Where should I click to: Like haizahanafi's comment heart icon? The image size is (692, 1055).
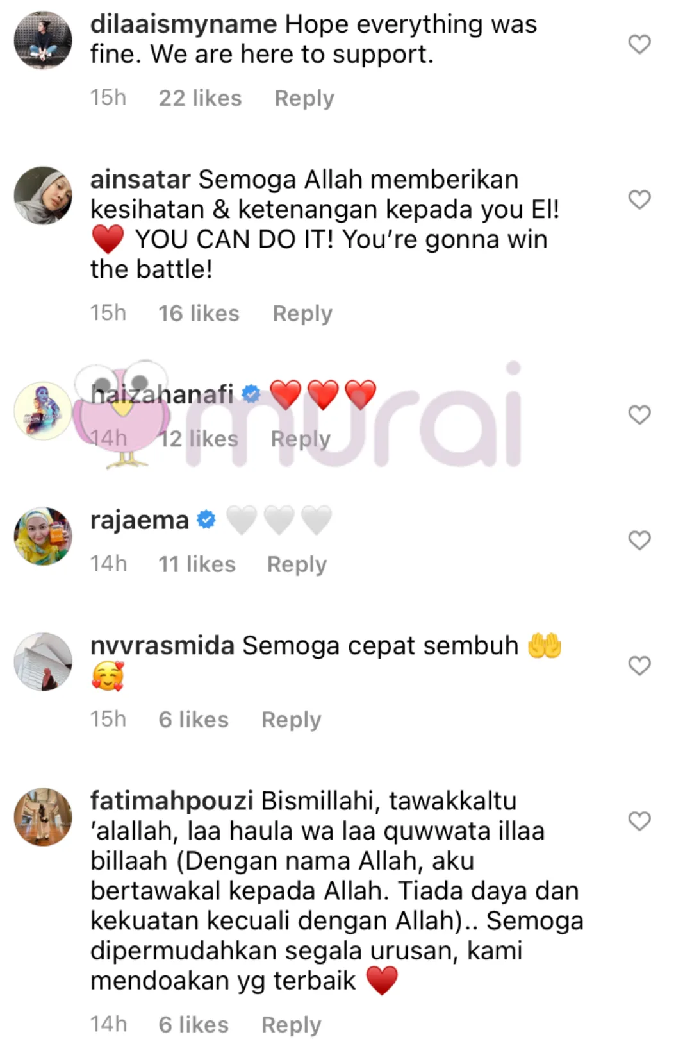click(639, 415)
